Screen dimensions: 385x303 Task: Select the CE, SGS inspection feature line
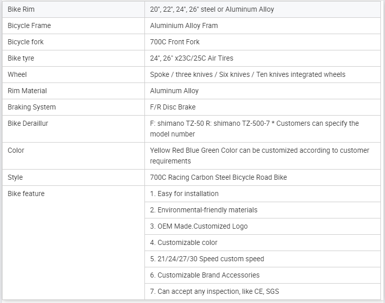[214, 291]
